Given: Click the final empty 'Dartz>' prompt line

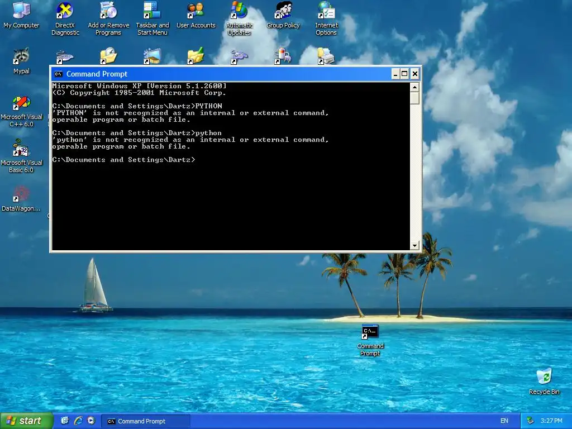Looking at the screenshot, I should coord(123,160).
